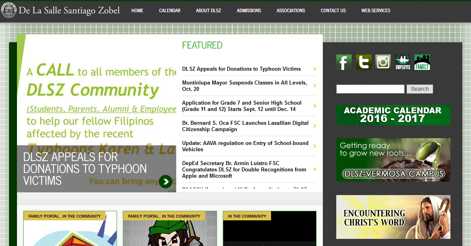Open the CONTACT US page
The height and width of the screenshot is (246, 471).
[x=333, y=11]
